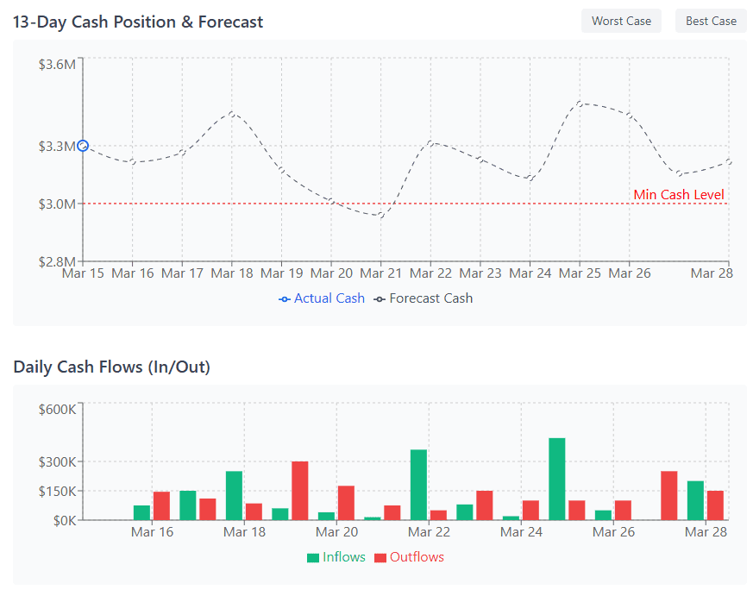Viewport: 753px width, 596px height.
Task: Toggle the Inflows legend item
Action: pos(343,557)
